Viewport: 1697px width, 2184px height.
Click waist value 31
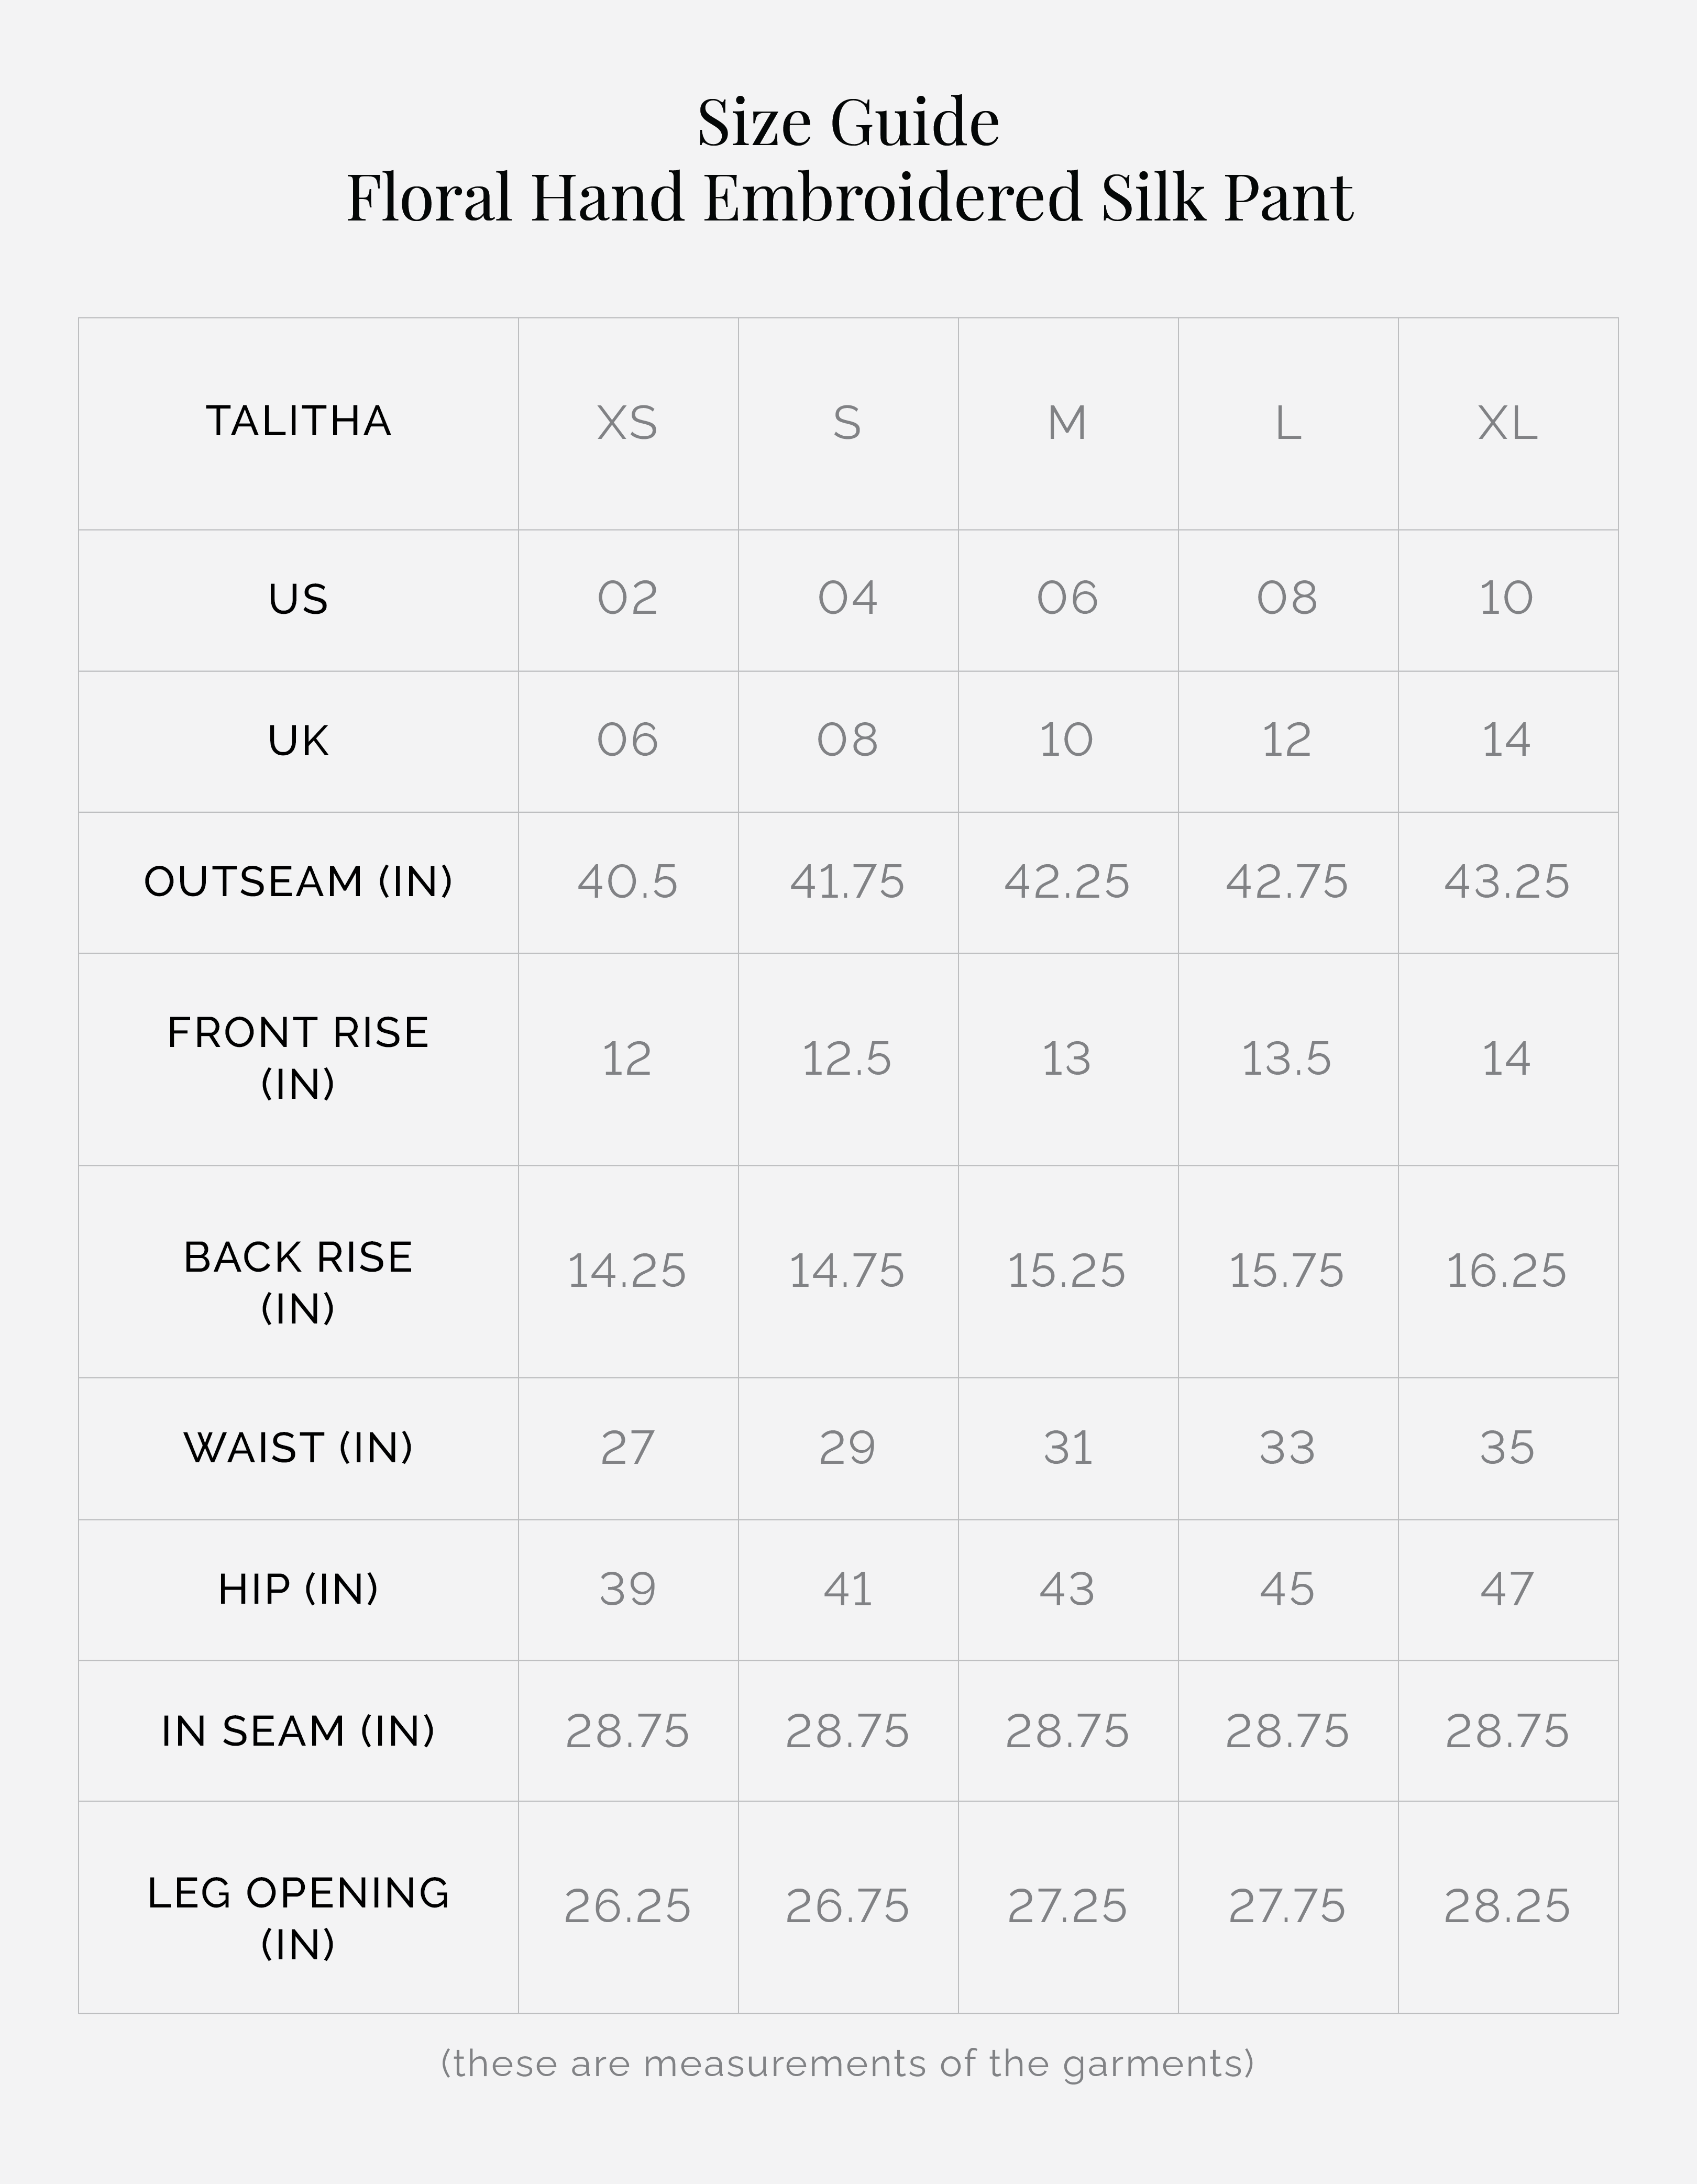click(1067, 1448)
